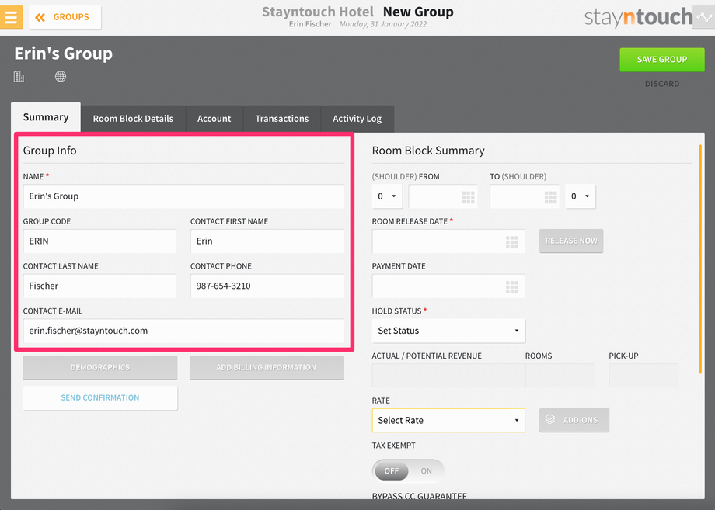
Task: Open calendar for To shoulder date
Action: (x=550, y=196)
